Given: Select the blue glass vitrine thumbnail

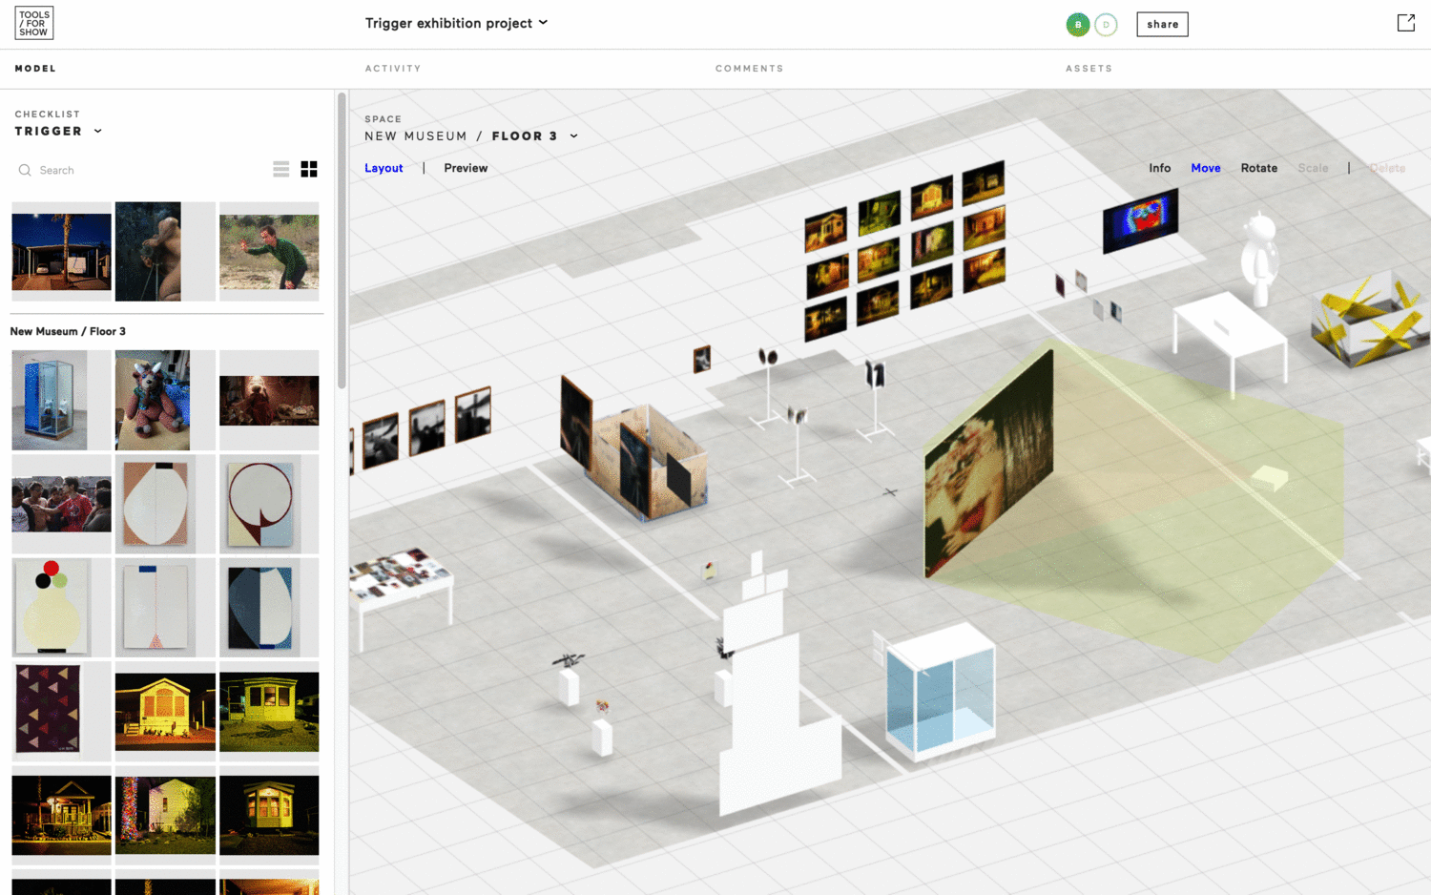Looking at the screenshot, I should [61, 400].
